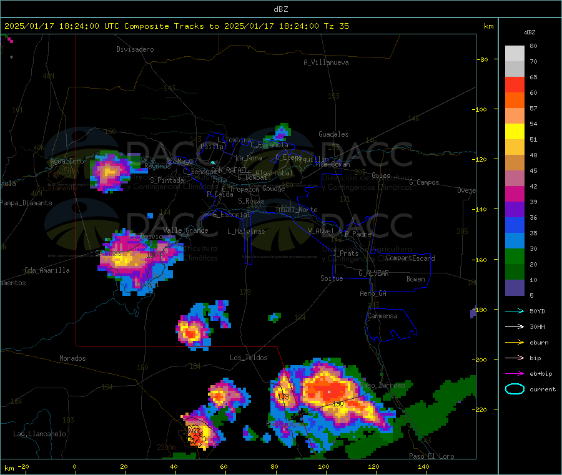Click the storm cell near Agua_Toro

[109, 172]
